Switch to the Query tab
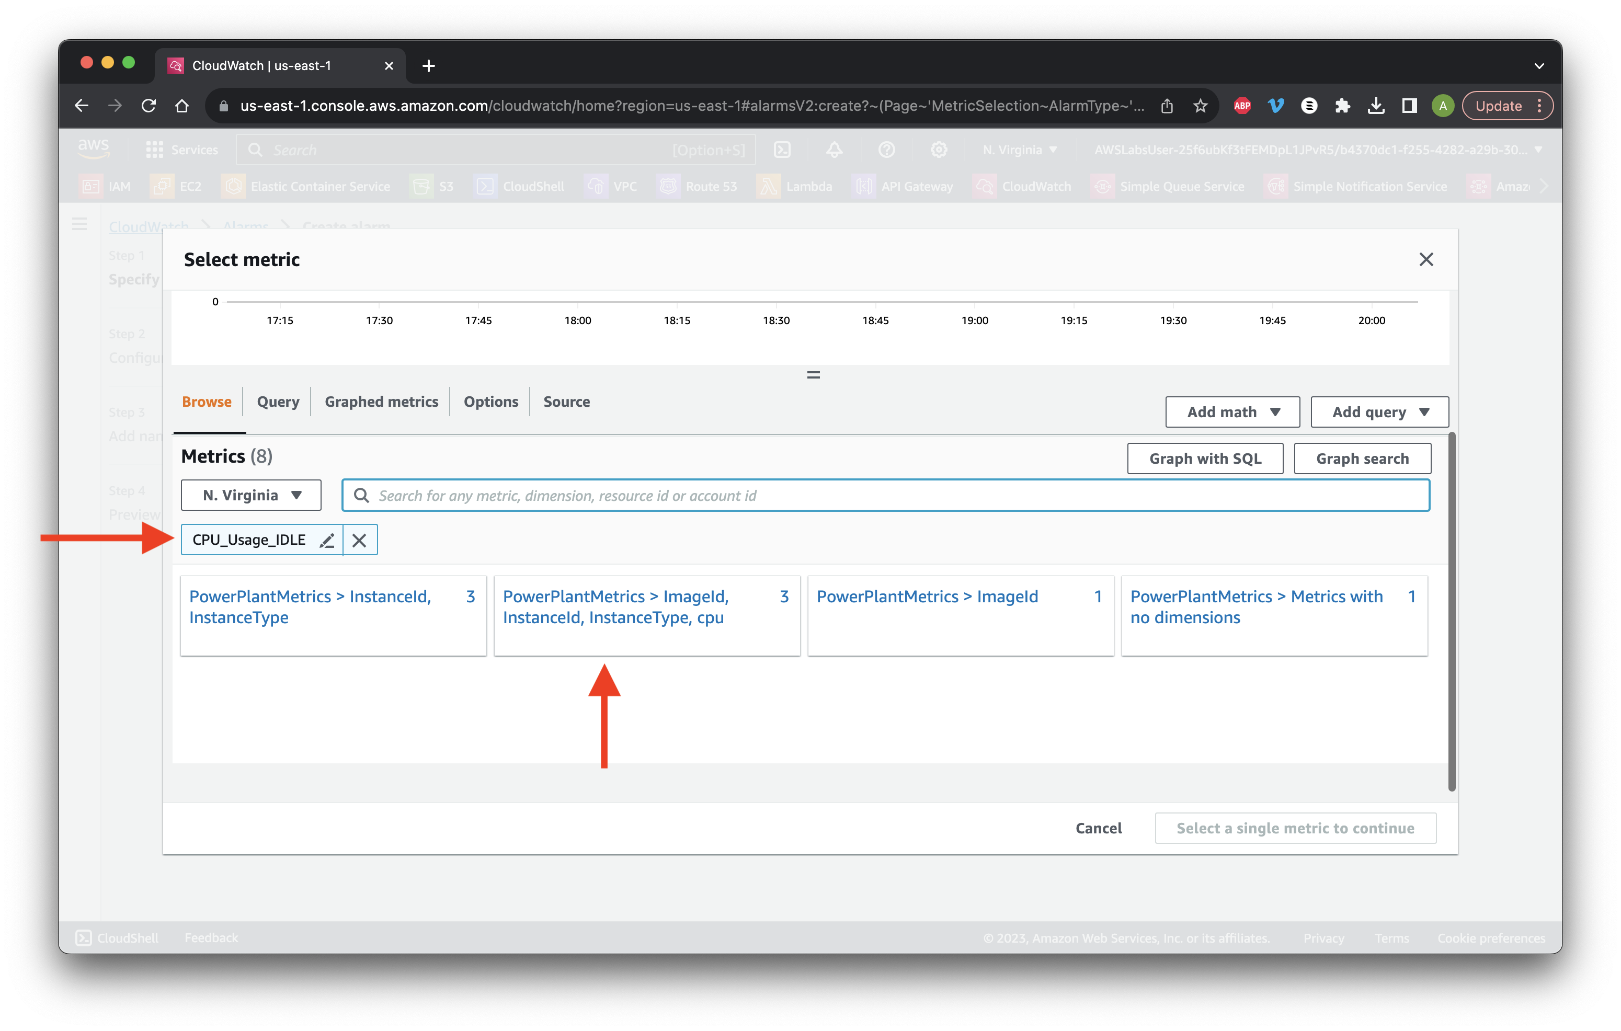This screenshot has width=1621, height=1031. (278, 402)
